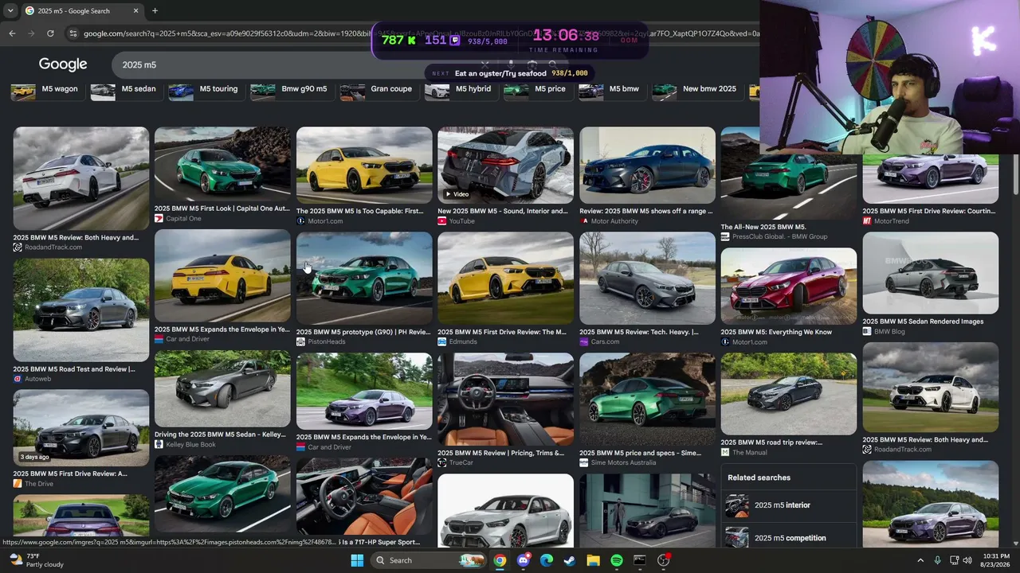The image size is (1020, 573).
Task: Open the Terminal taskbar icon
Action: tap(639, 560)
